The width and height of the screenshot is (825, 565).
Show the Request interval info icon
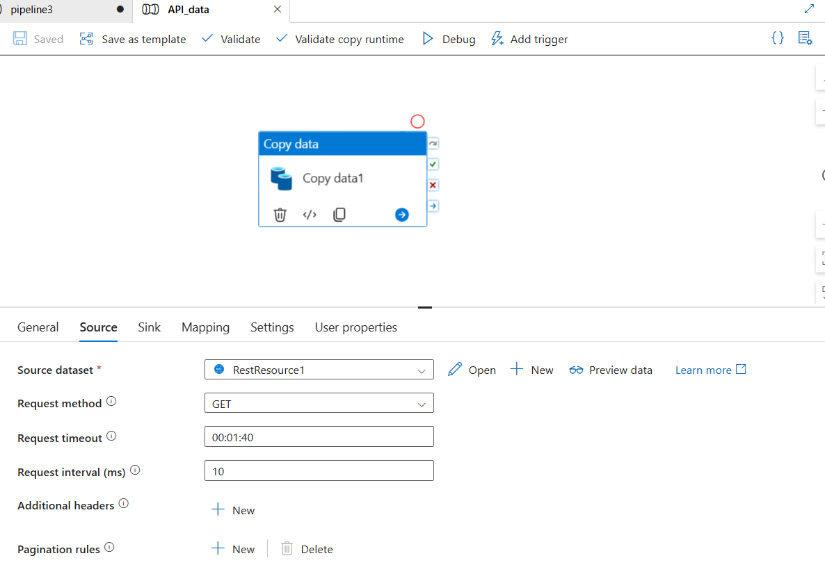(x=135, y=470)
